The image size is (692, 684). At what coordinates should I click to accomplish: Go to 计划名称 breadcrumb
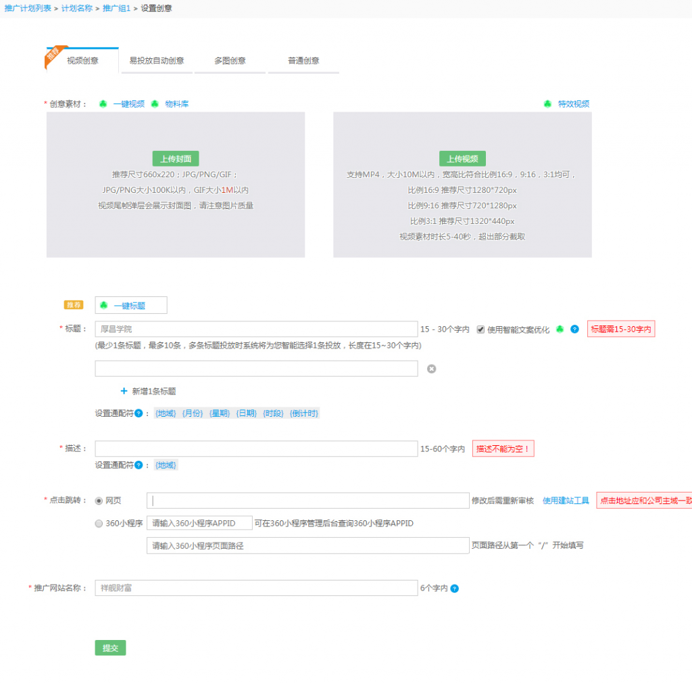[77, 8]
